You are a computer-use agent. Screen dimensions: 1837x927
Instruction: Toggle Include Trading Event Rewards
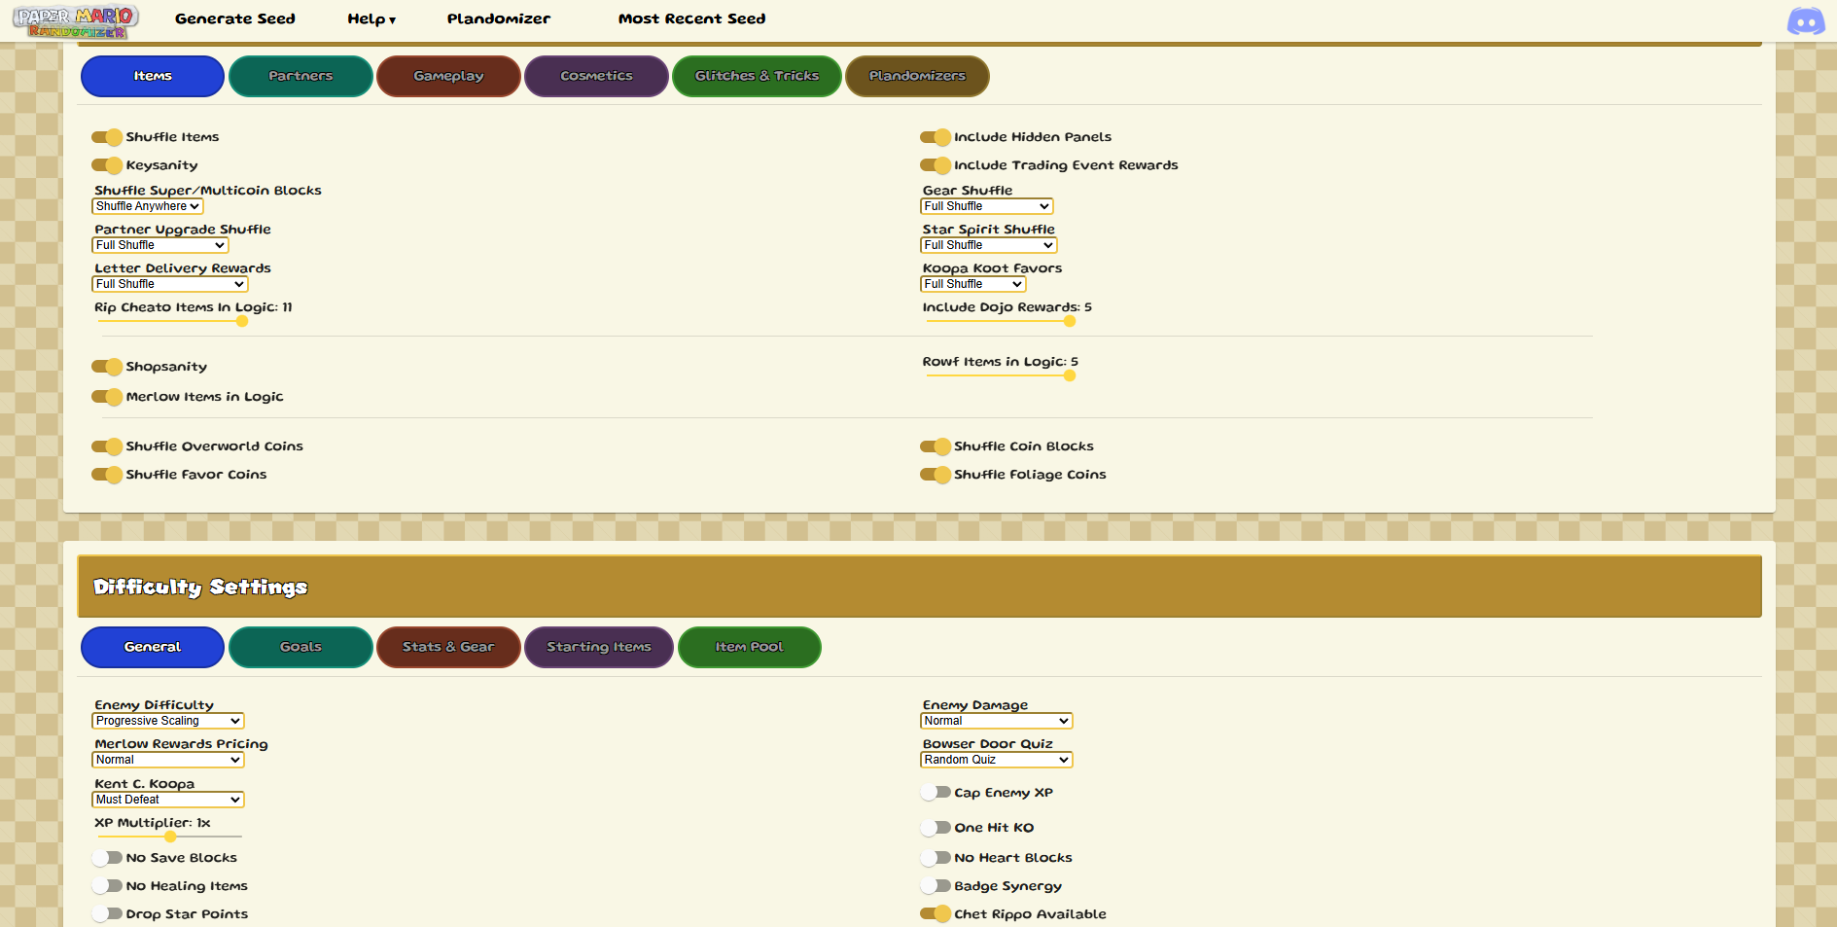click(x=936, y=165)
